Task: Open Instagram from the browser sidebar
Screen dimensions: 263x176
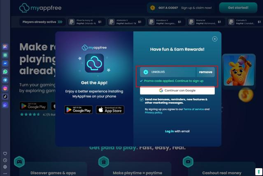Action: click(x=5, y=88)
